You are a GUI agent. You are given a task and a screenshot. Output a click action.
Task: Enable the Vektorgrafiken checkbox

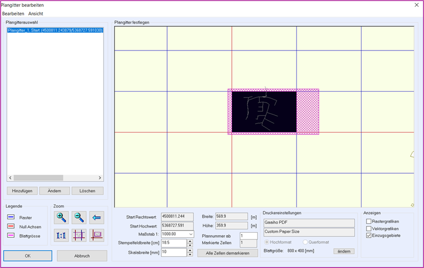[369, 229]
